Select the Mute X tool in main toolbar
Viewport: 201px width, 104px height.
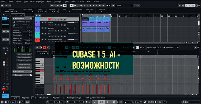[91, 5]
